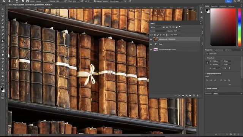
Task: Select the Clone Stamp tool
Action: [3, 41]
